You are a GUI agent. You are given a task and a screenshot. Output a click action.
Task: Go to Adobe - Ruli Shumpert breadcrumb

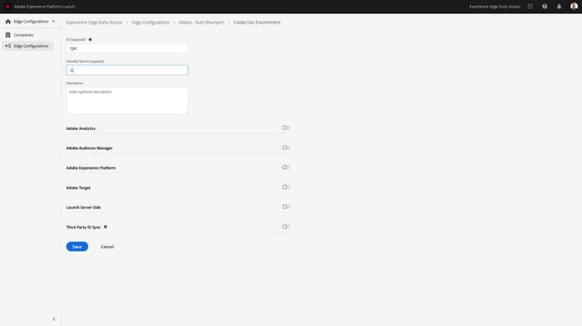pos(202,22)
